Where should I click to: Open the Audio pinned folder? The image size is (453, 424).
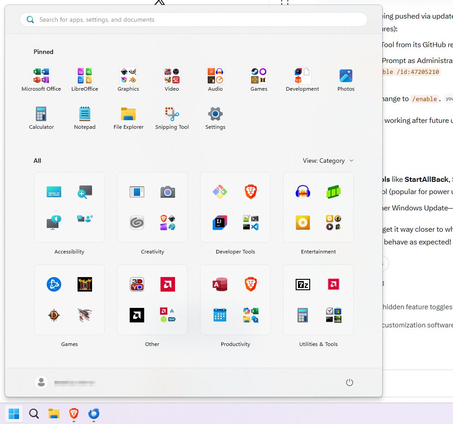click(x=215, y=79)
